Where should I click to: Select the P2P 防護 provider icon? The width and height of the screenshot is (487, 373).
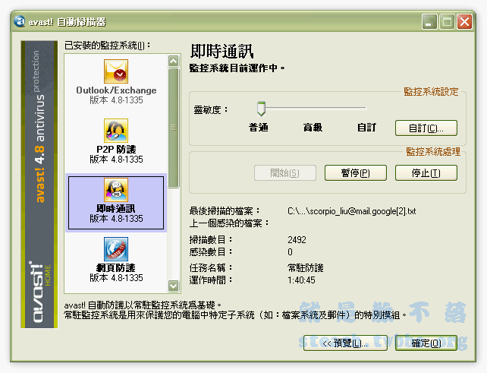coord(116,131)
